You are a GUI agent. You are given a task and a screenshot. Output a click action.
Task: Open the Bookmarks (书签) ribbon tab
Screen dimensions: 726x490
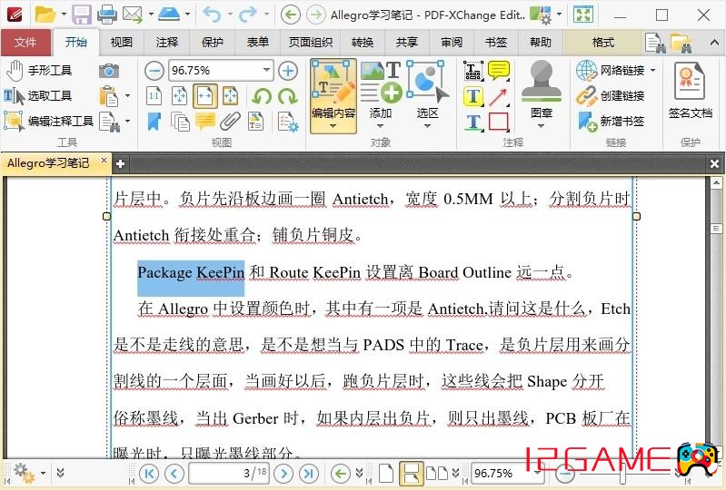point(496,43)
